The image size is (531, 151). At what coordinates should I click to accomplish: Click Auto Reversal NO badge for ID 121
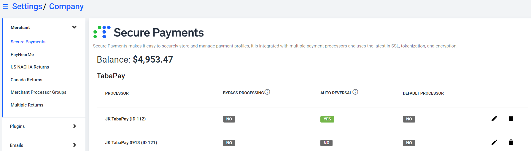click(326, 143)
